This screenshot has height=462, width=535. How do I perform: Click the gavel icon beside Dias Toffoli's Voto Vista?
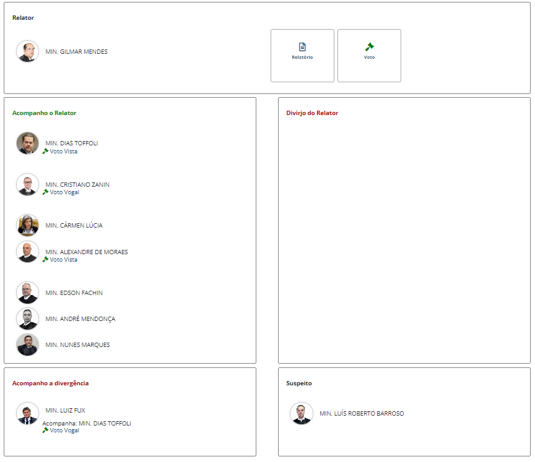coord(45,151)
